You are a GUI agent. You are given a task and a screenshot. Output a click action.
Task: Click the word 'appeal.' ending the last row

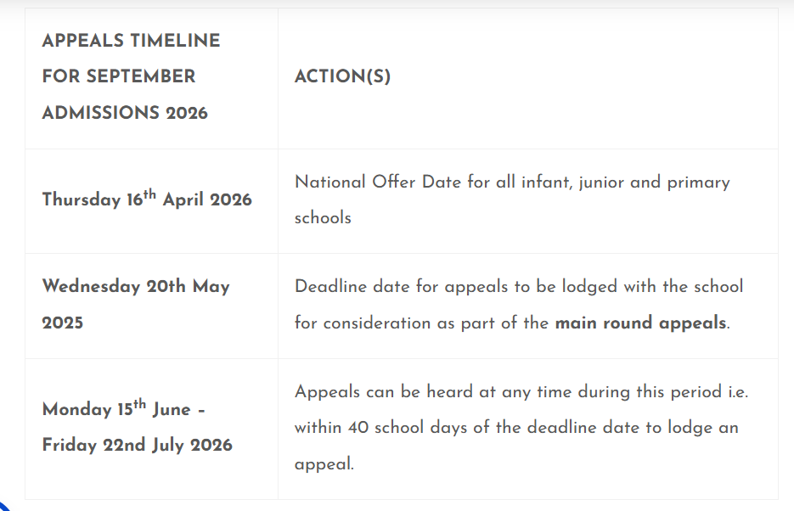click(324, 464)
